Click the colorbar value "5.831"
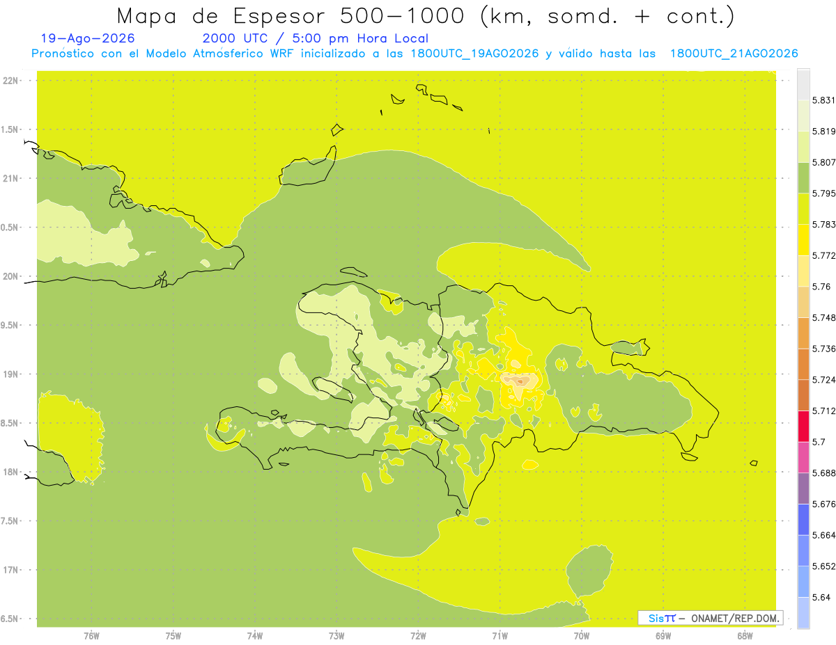This screenshot has height=645, width=836. tap(823, 100)
